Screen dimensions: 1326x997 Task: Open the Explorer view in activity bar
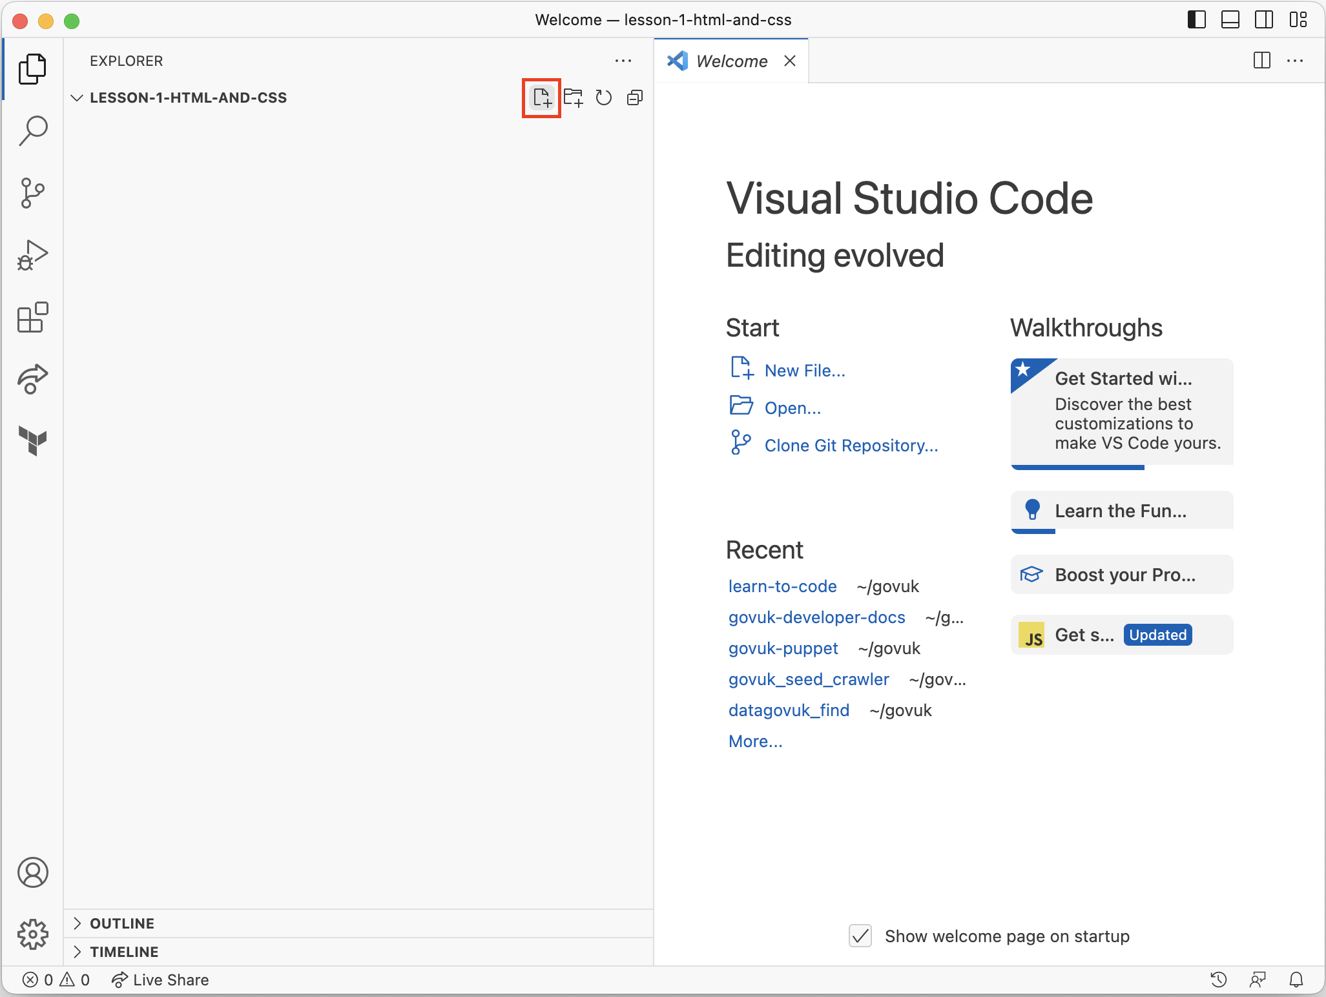click(32, 68)
